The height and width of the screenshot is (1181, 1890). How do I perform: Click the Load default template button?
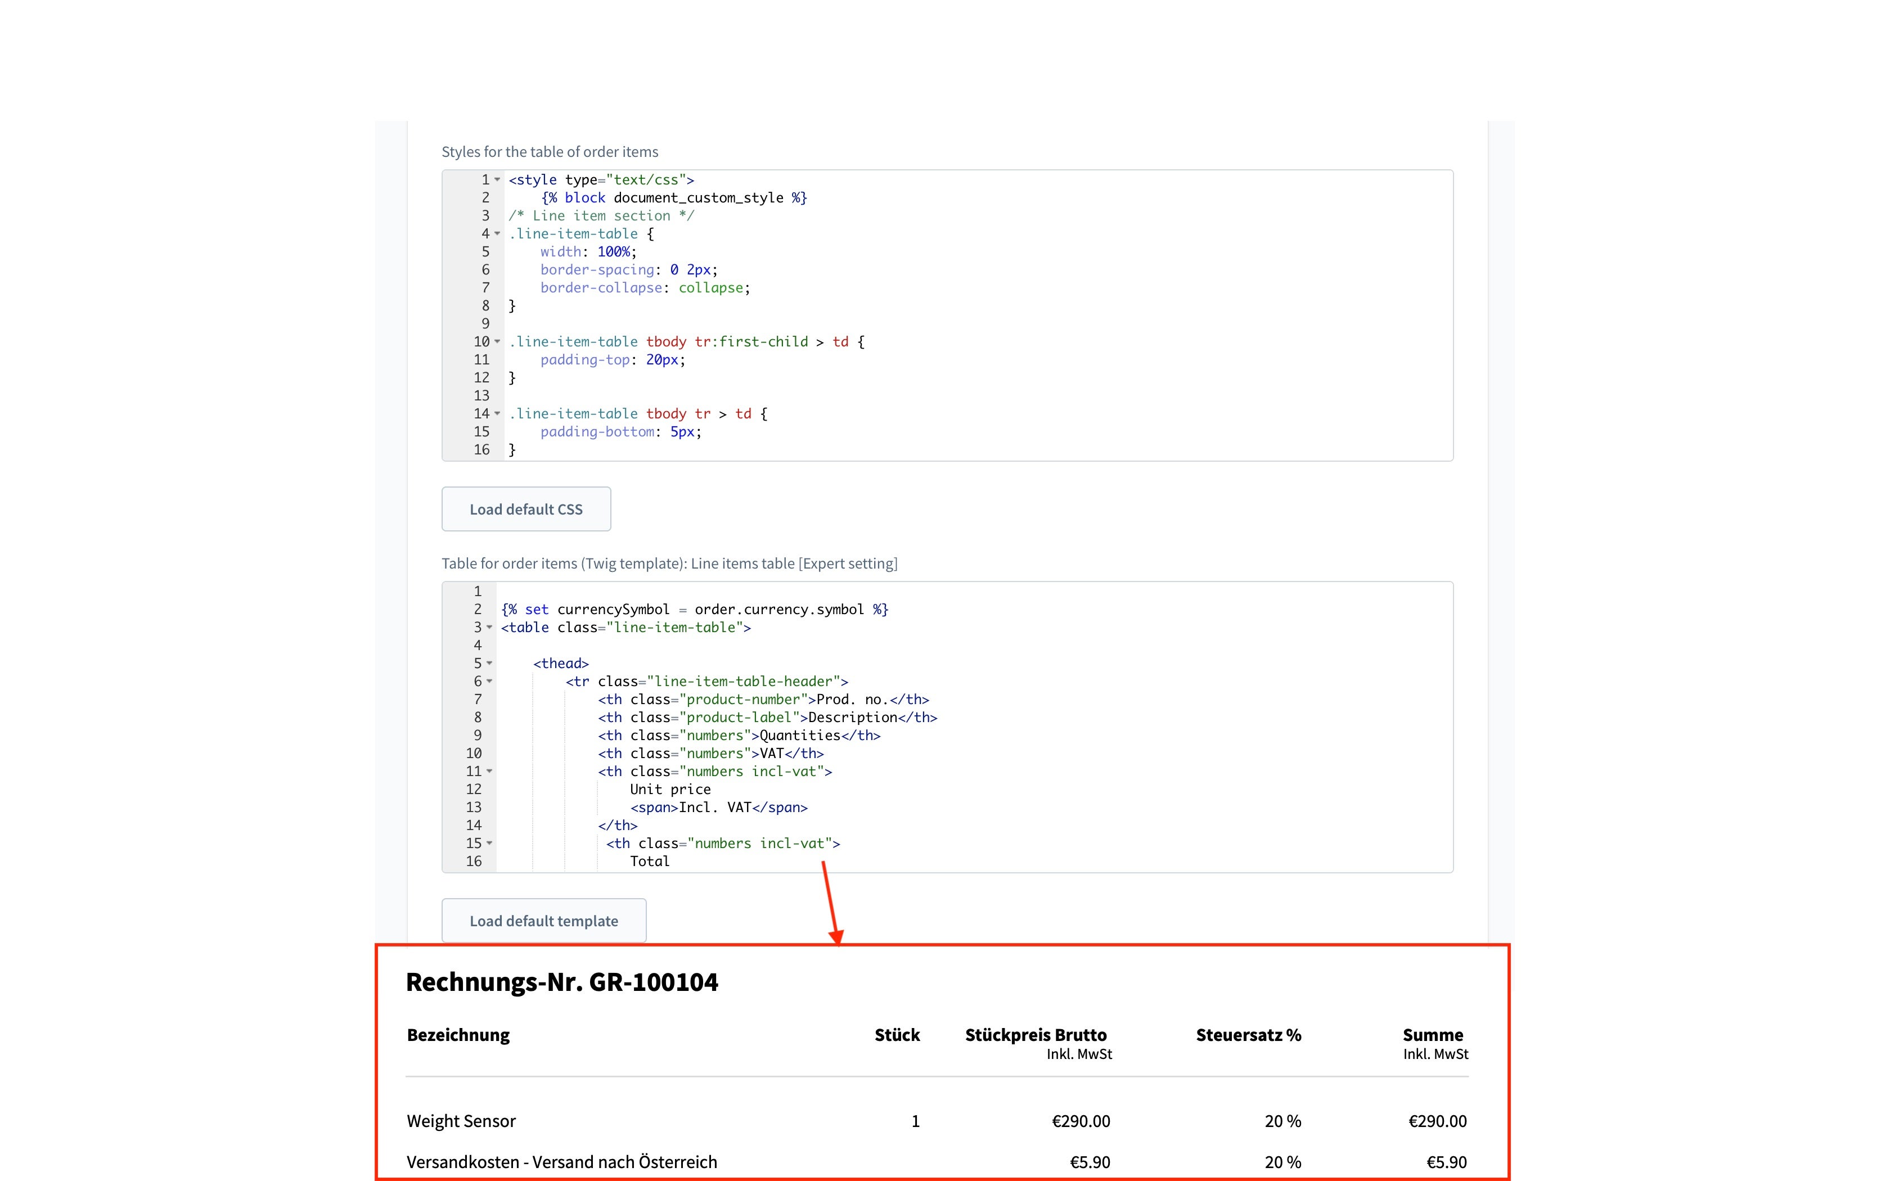[x=543, y=921]
